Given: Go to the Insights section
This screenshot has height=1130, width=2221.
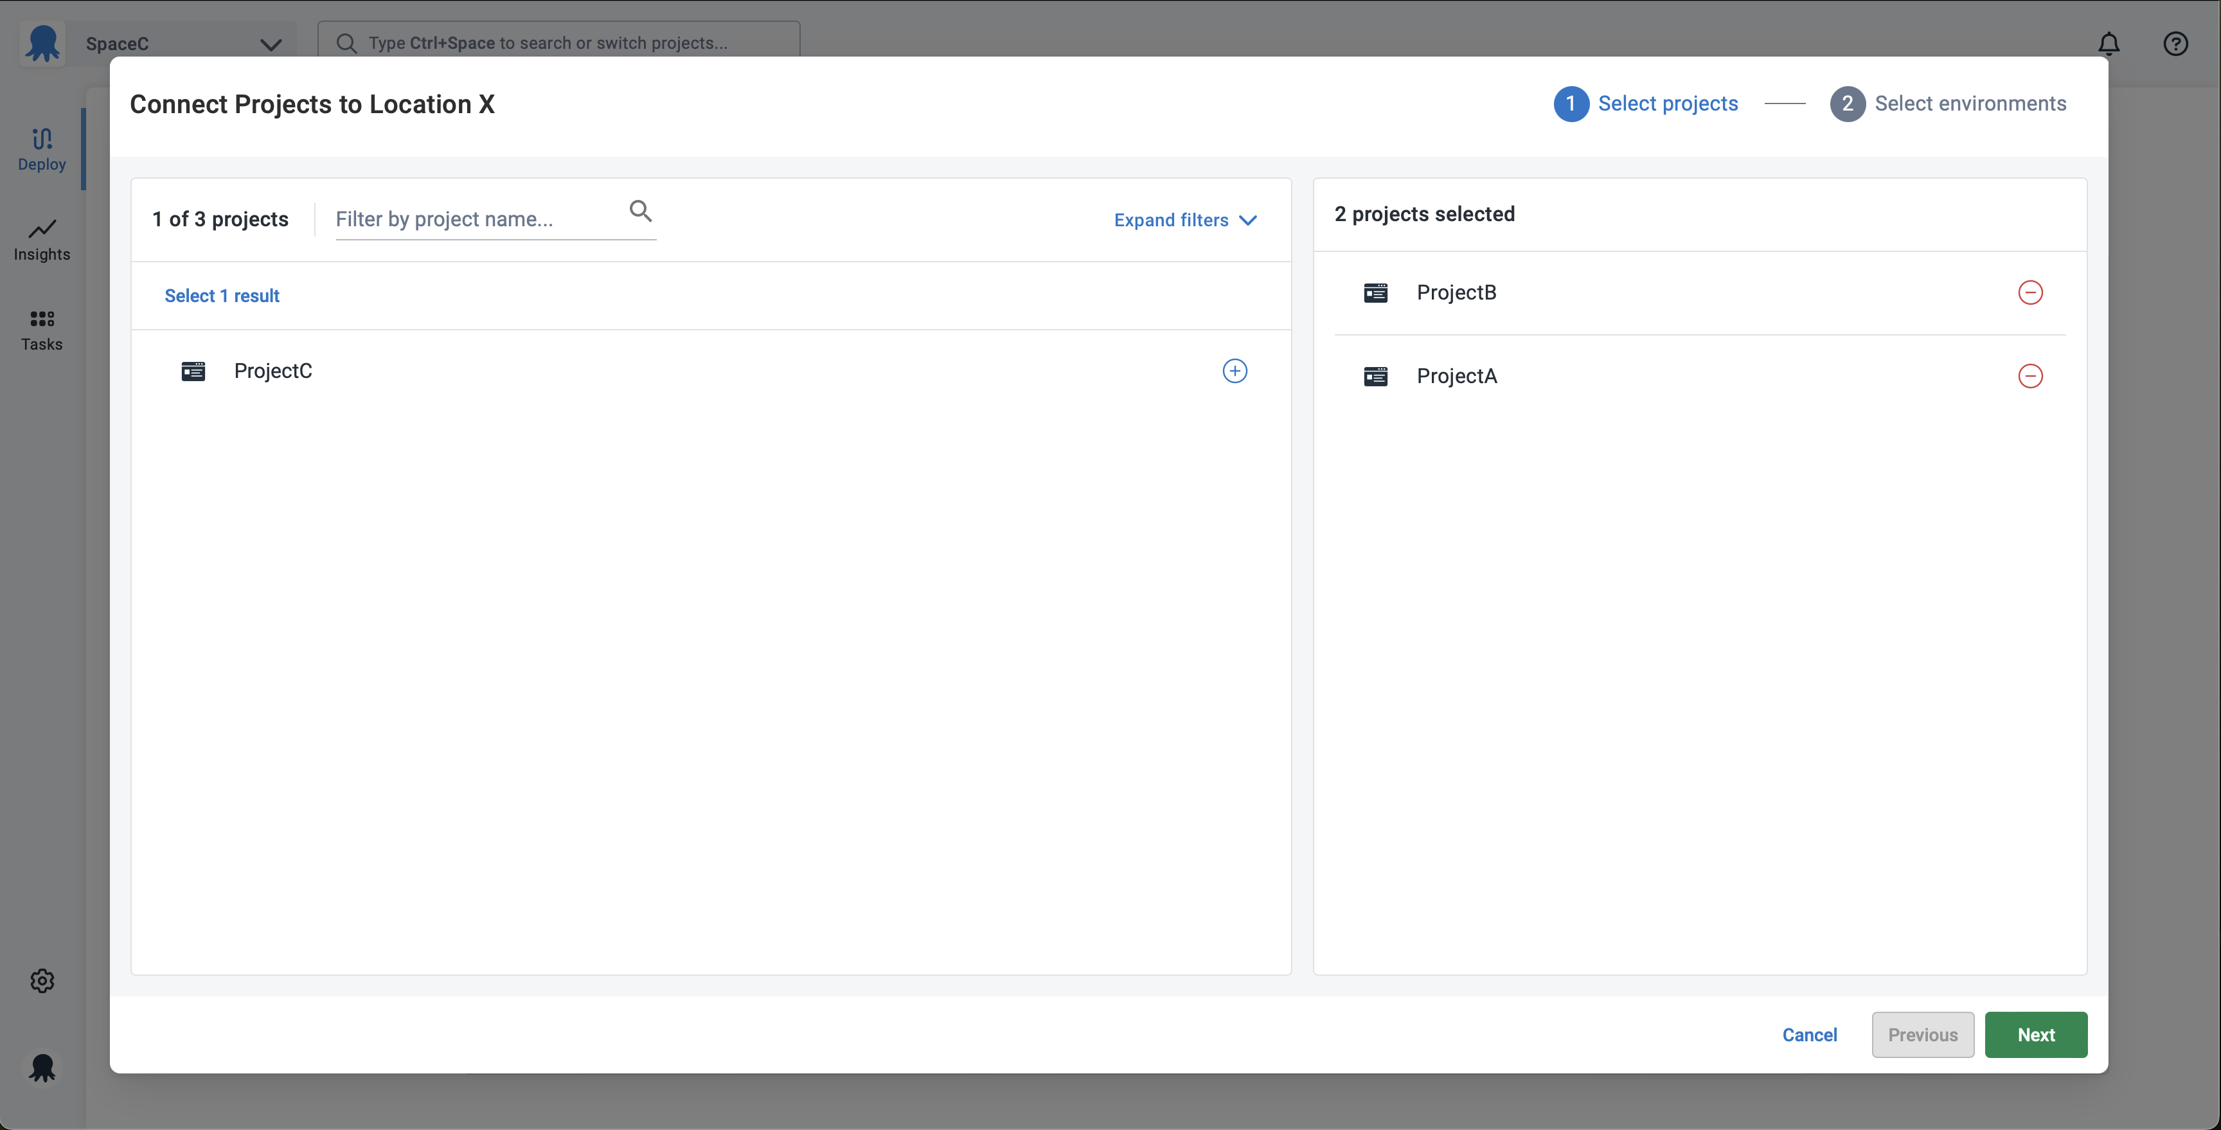Looking at the screenshot, I should pos(41,239).
